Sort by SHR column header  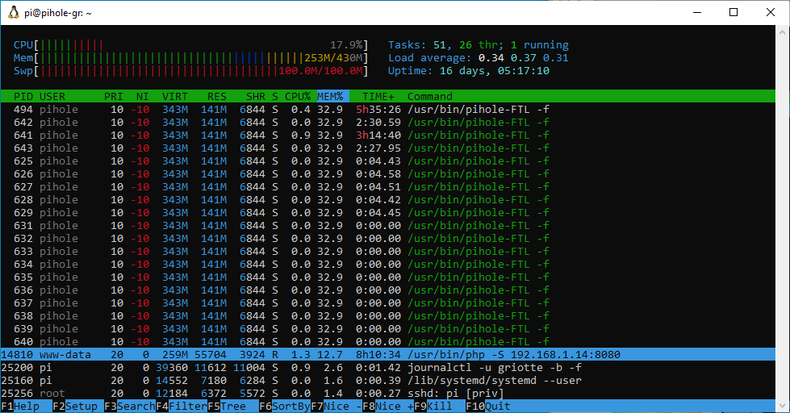pyautogui.click(x=256, y=96)
